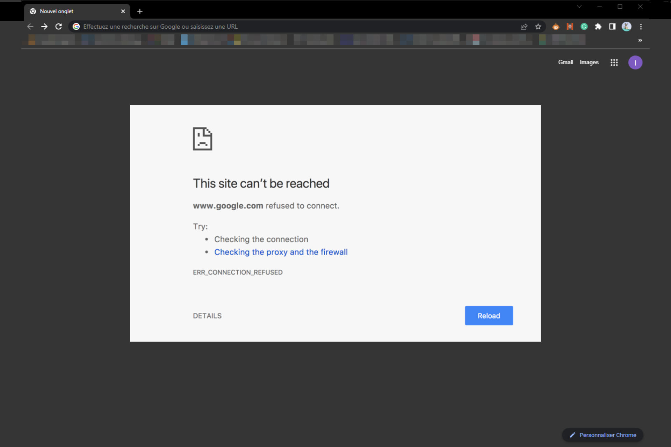The width and height of the screenshot is (671, 447).
Task: Bookmark this tab with the star icon
Action: (538, 27)
